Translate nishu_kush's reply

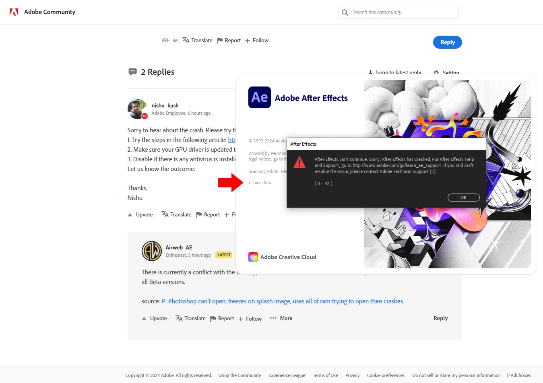pyautogui.click(x=176, y=214)
